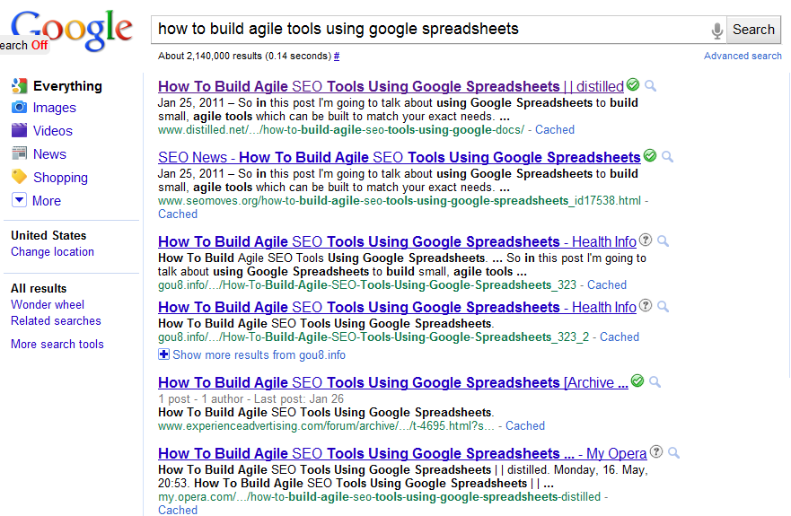
Task: Click the Images camera icon in sidebar
Action: point(19,108)
